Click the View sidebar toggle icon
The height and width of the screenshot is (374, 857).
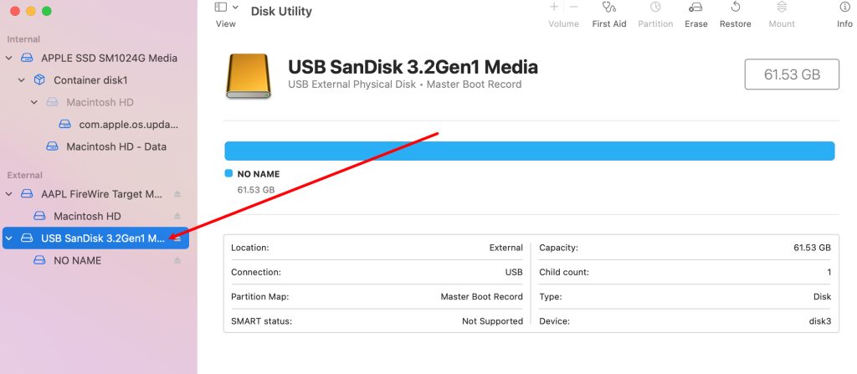(x=221, y=7)
